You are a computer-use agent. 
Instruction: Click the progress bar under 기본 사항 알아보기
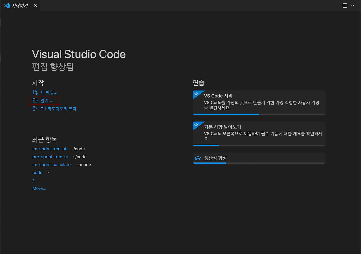click(259, 145)
